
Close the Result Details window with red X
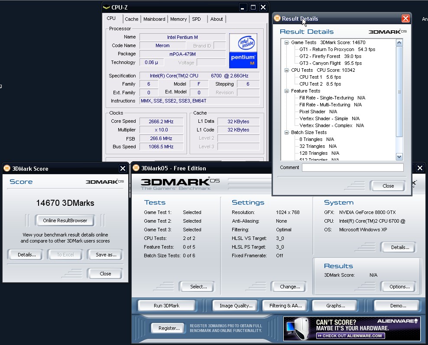[x=405, y=18]
